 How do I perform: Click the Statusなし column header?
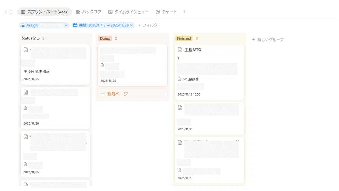(30, 38)
